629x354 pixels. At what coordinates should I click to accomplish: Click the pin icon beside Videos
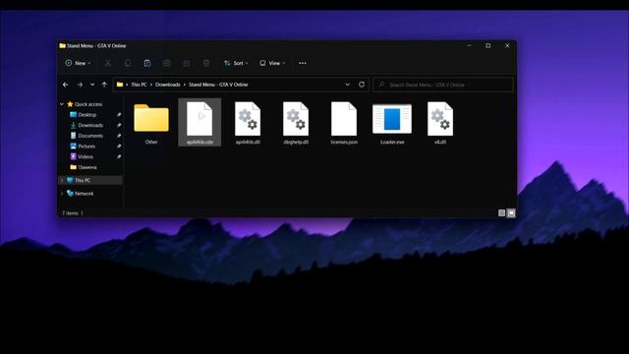tap(119, 156)
